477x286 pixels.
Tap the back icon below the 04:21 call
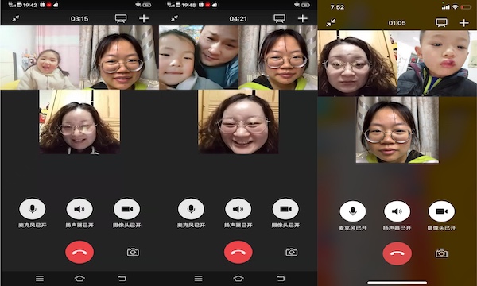click(x=281, y=278)
